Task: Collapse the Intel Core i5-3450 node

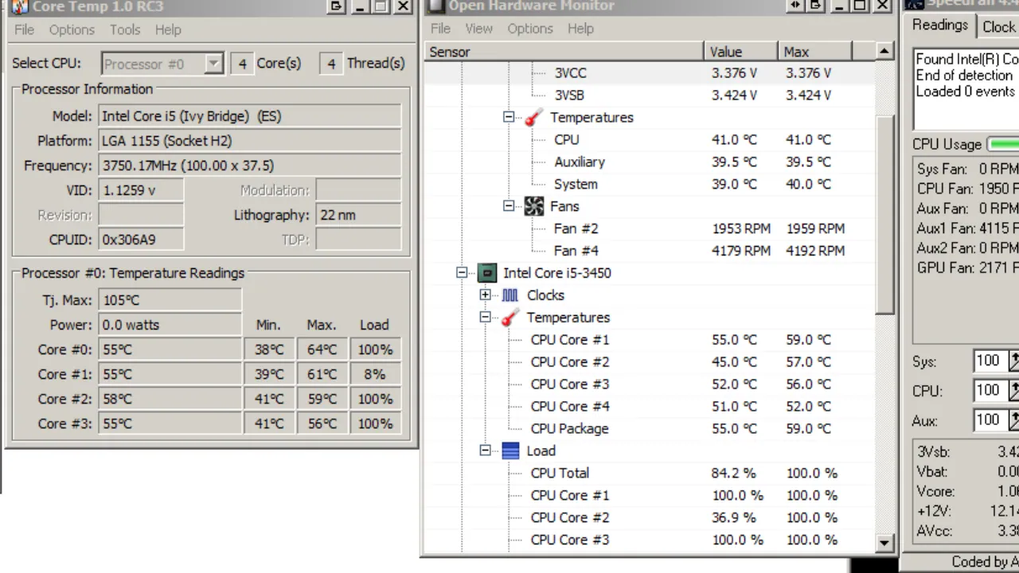Action: [x=461, y=273]
